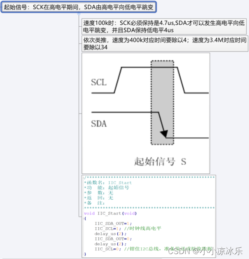Click the IIC_SDA_OUT=1; code line
This screenshot has height=259, width=249.
coord(113,224)
